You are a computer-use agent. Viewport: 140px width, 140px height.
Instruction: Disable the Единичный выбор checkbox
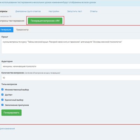pos(2,100)
